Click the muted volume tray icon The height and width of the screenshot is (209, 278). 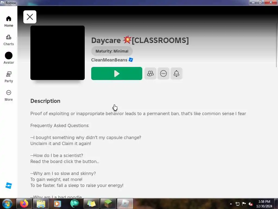tap(251, 204)
